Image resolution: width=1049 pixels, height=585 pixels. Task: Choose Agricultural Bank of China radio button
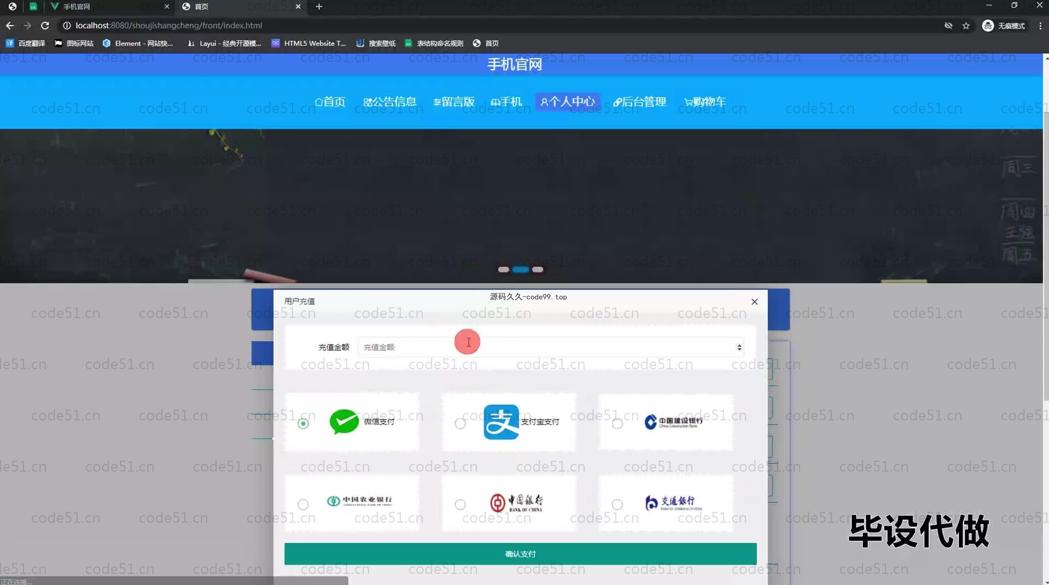tap(303, 505)
